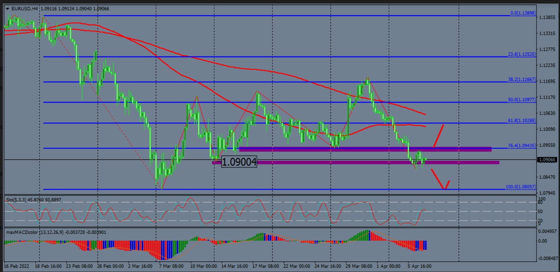
Task: Click the 100.0 Fibonacci level label
Action: point(520,187)
